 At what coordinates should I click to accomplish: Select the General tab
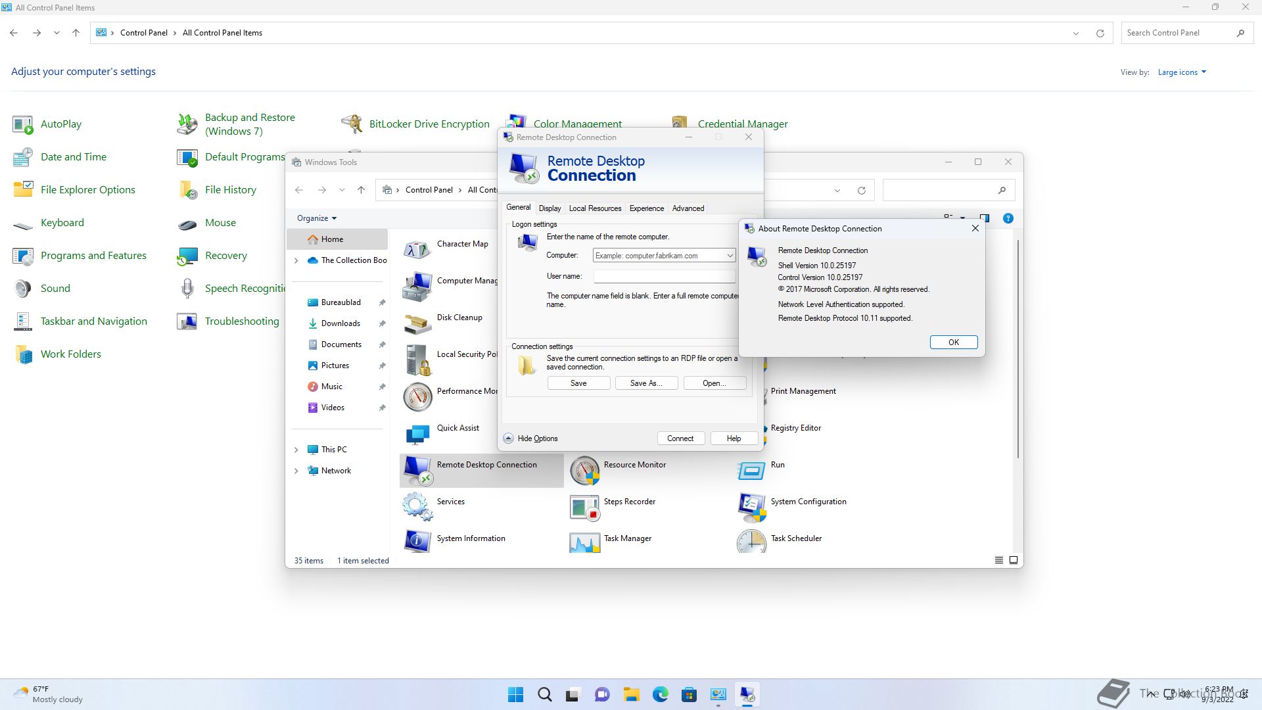click(x=518, y=208)
